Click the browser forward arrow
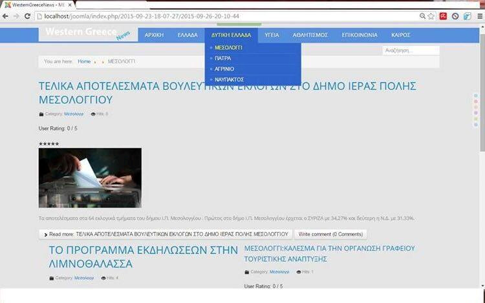The height and width of the screenshot is (303, 485). [16, 16]
